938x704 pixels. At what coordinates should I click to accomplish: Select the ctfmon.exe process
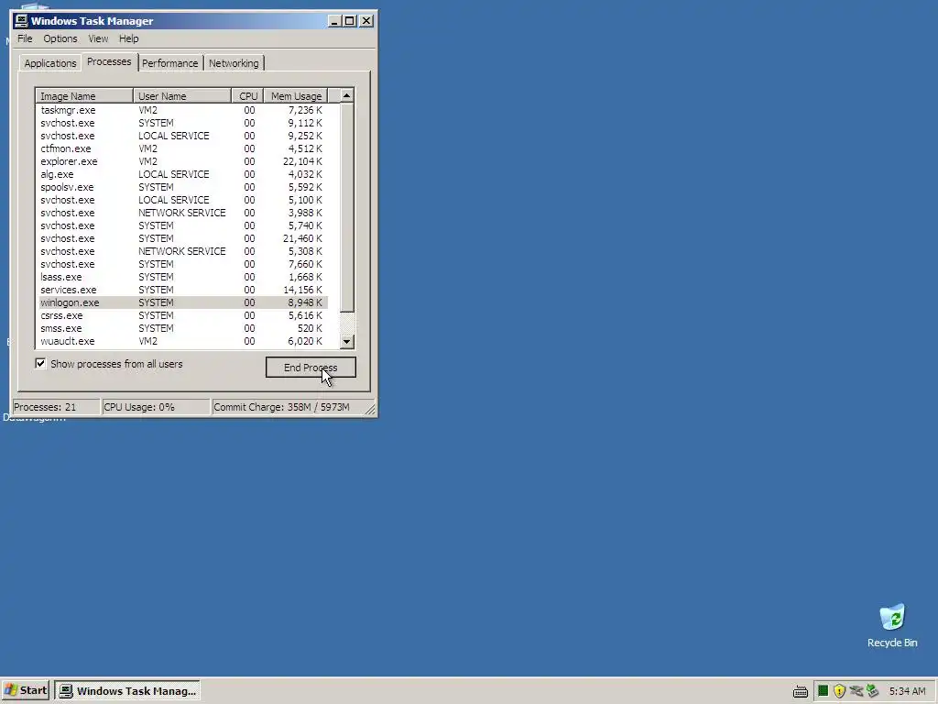point(182,148)
